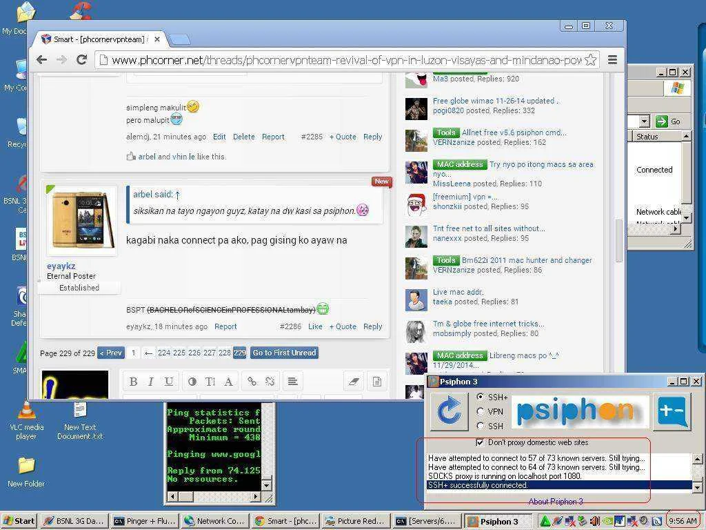Image resolution: width=706 pixels, height=530 pixels.
Task: Select the SSH+ radio option
Action: [481, 397]
